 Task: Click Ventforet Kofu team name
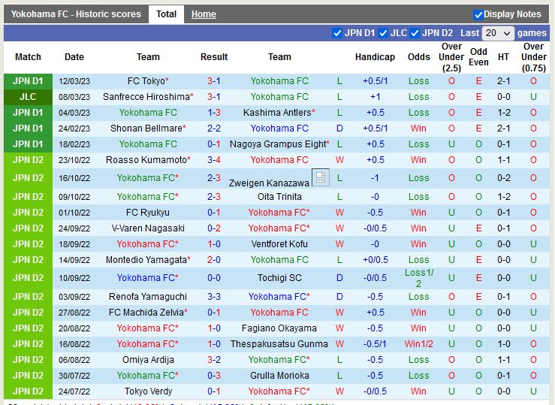coord(279,244)
